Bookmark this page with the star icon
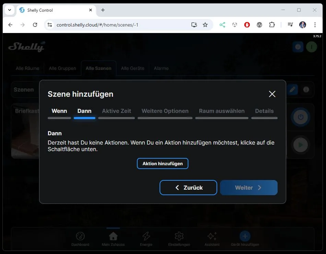The width and height of the screenshot is (326, 254). click(205, 25)
